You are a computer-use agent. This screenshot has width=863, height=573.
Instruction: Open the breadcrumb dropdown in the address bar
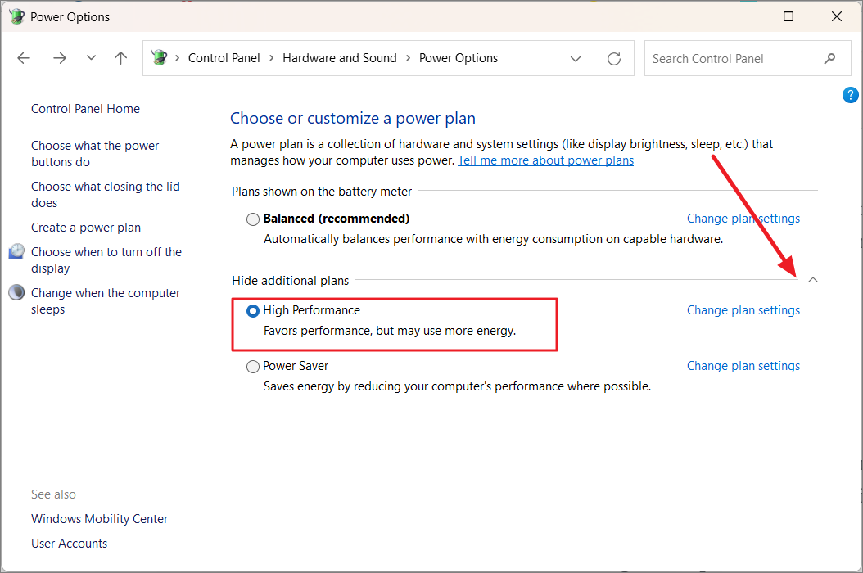576,58
